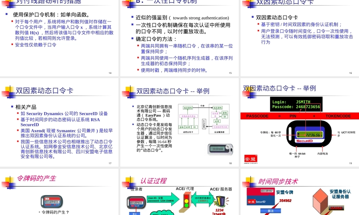
Task: Click the red-orange cube server icon
Action: [x=320, y=201]
